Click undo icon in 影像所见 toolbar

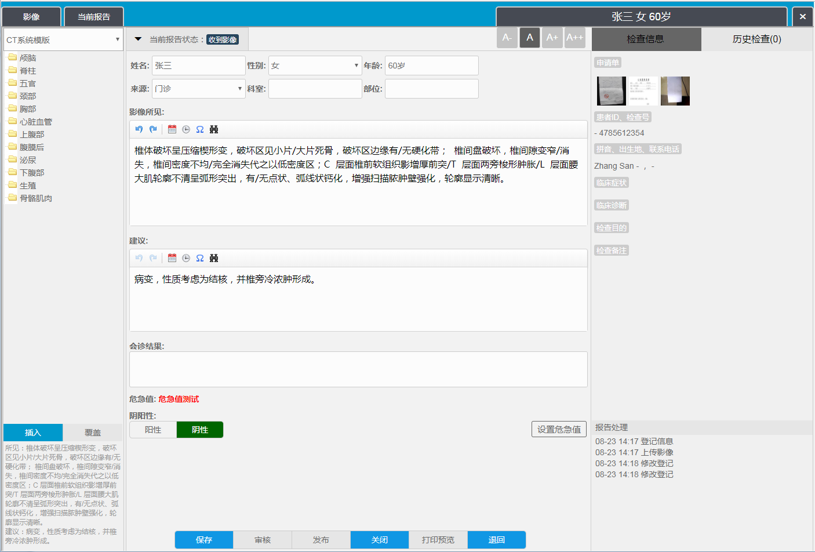click(139, 129)
